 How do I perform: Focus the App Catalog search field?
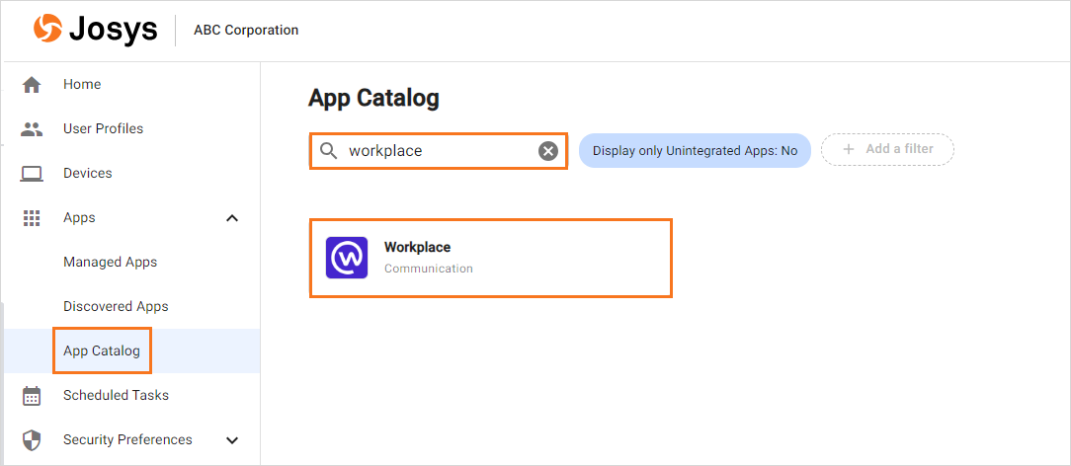point(438,151)
